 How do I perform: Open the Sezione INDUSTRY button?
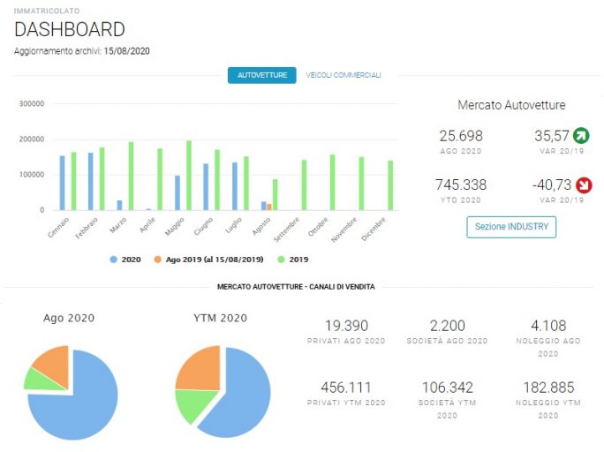511,227
